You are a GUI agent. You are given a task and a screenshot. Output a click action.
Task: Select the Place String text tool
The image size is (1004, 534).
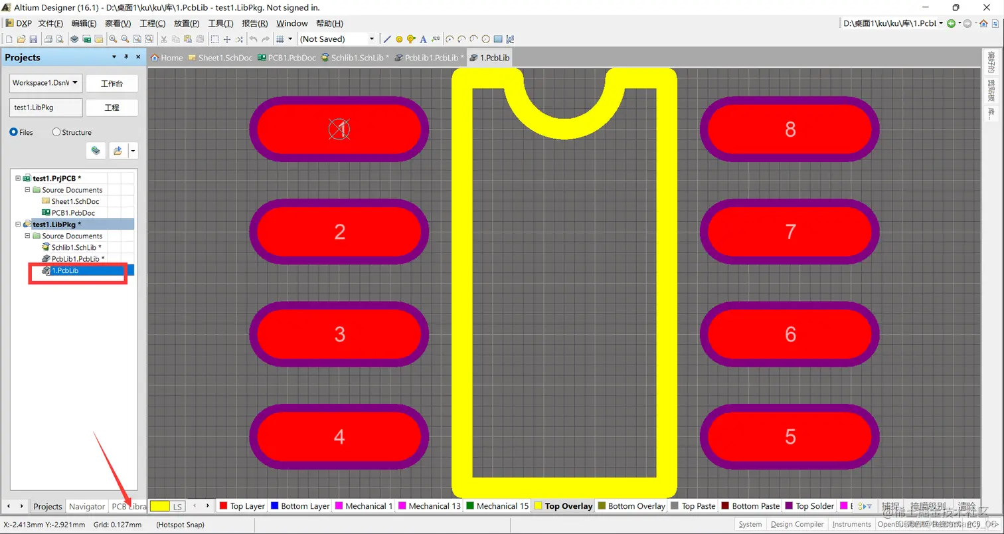[x=423, y=39]
